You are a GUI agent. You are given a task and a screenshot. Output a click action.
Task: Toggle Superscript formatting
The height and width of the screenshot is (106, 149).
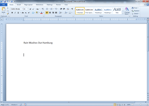coord(29,13)
